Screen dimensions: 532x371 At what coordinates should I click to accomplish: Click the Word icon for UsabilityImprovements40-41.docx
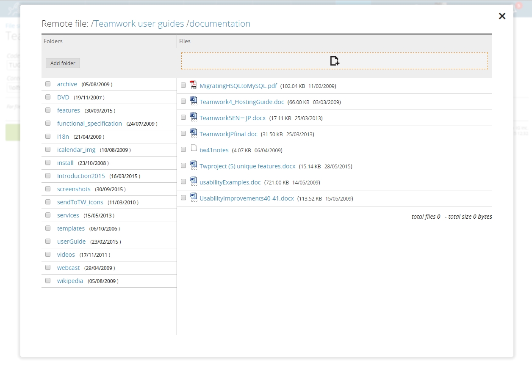(194, 198)
